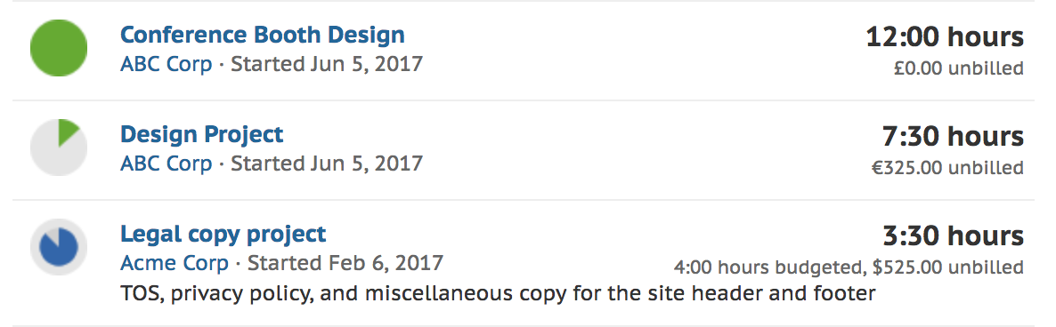Click the €325.00 unbilled amount
The image size is (1056, 327).
pyautogui.click(x=947, y=168)
